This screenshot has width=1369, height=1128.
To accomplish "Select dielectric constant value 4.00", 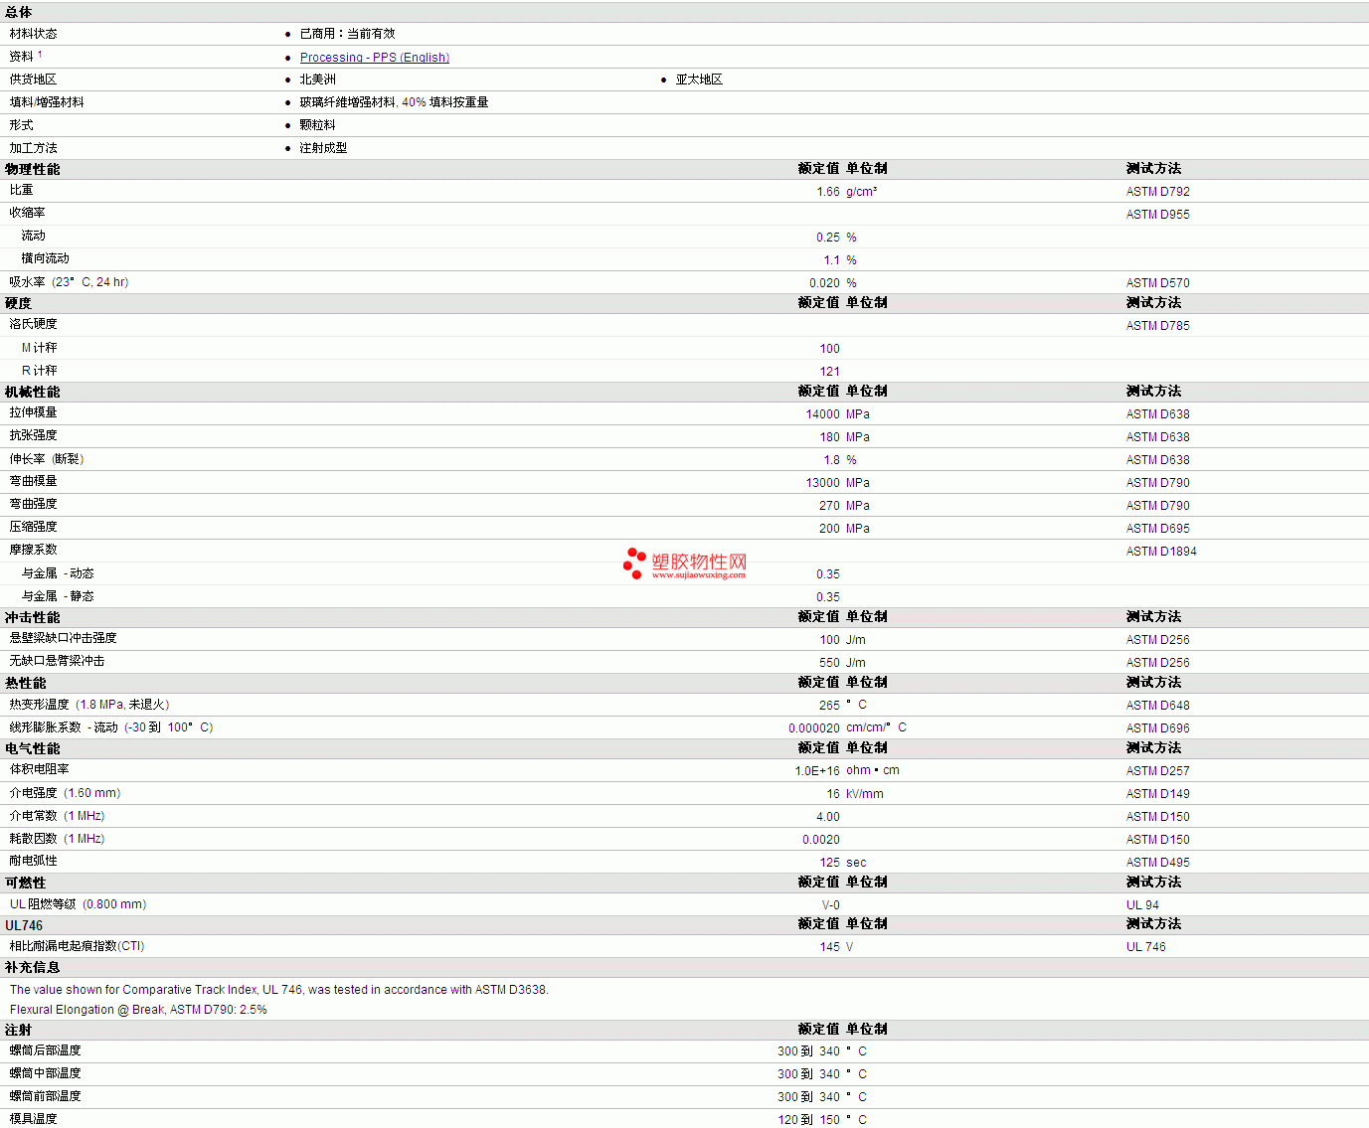I will 828,817.
